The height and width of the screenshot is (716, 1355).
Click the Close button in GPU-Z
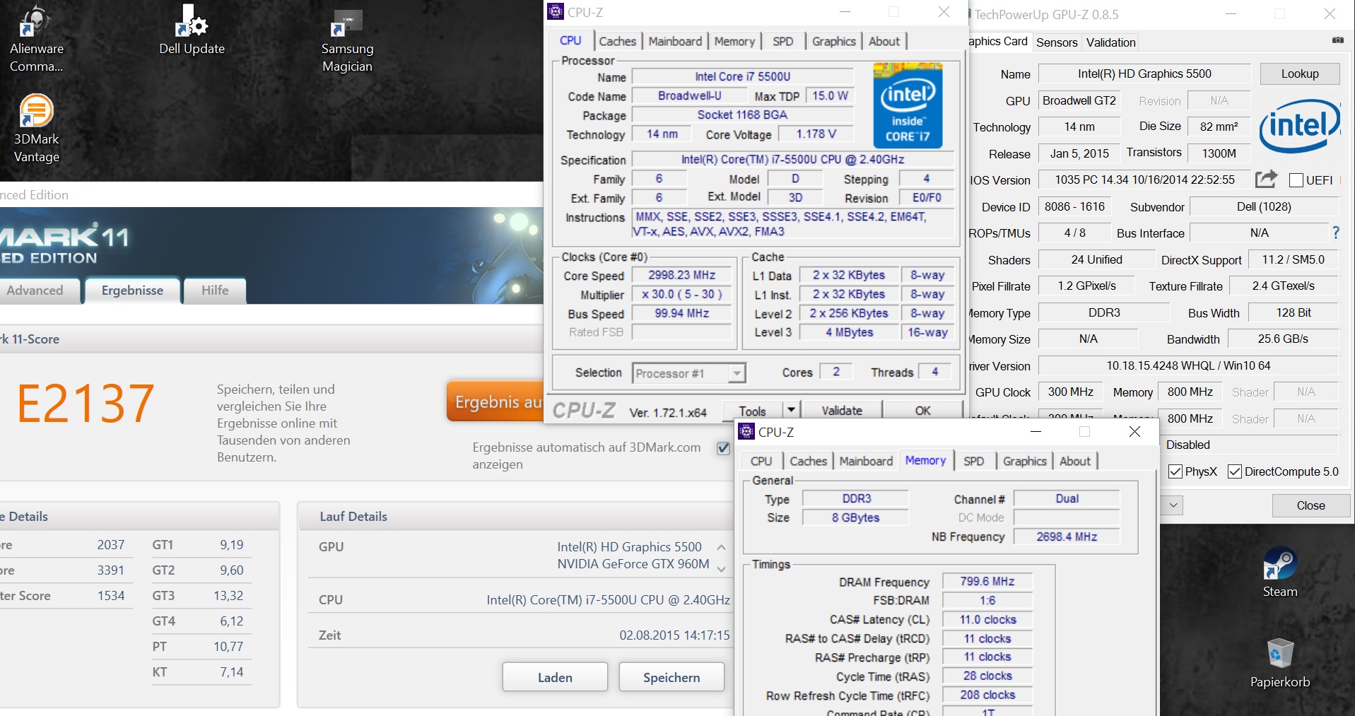[x=1310, y=505]
